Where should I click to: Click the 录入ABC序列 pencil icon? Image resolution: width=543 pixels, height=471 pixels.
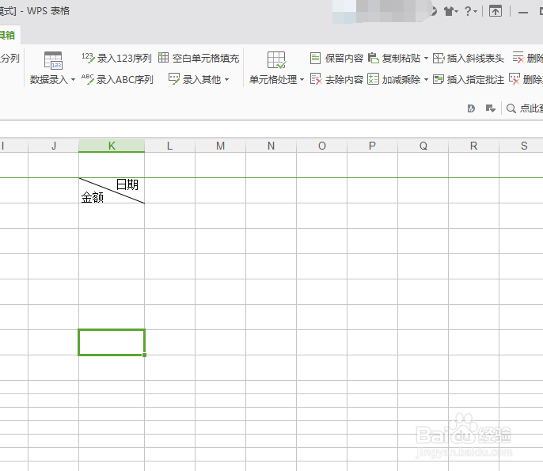88,79
